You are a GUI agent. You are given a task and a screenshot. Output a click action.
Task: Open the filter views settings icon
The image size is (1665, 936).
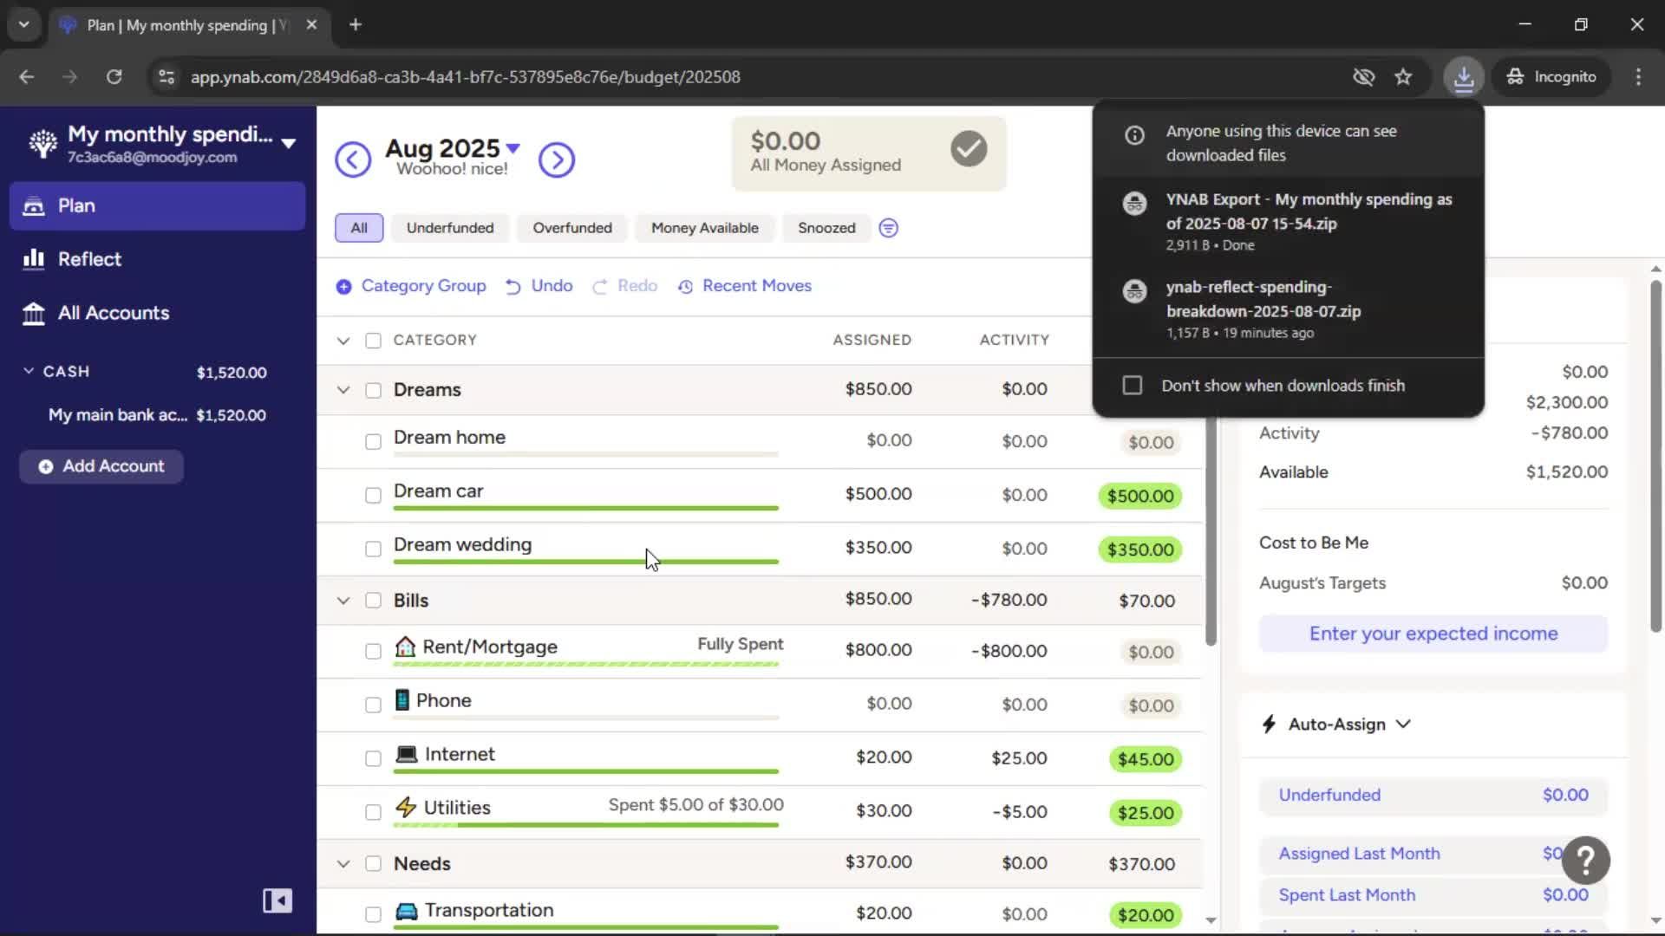888,228
